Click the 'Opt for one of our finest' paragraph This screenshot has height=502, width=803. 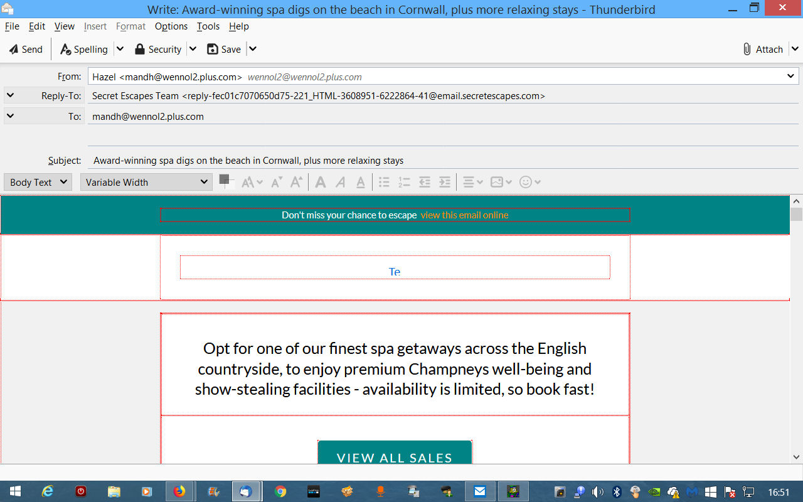pyautogui.click(x=395, y=368)
